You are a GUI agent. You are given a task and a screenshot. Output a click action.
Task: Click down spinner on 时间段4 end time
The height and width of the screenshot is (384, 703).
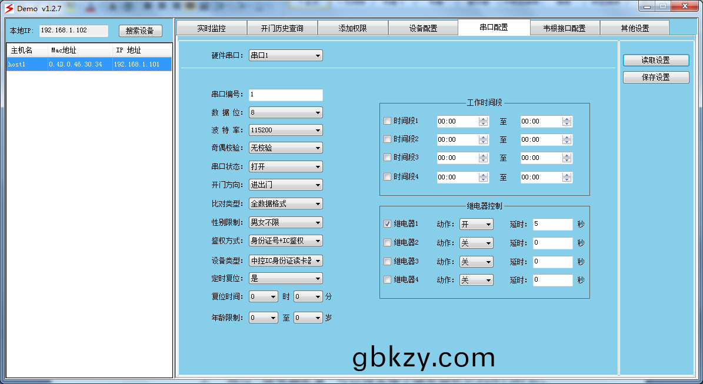pos(567,180)
